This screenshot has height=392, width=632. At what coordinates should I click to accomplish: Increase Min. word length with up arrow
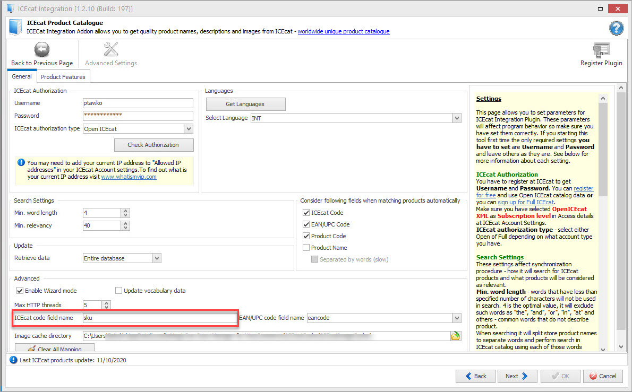[125, 211]
